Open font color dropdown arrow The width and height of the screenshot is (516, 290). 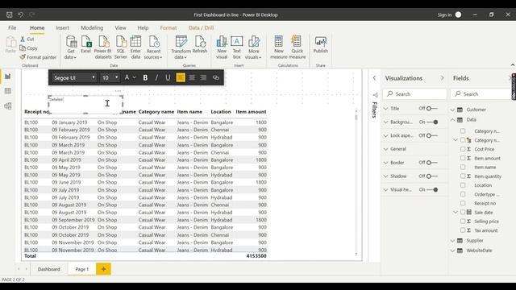(x=134, y=77)
